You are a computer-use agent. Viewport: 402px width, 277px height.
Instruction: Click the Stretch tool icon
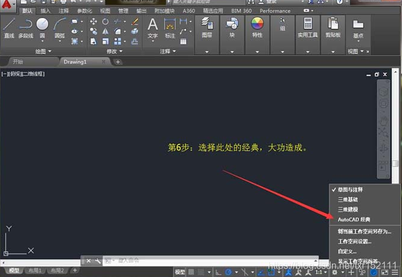(93, 41)
